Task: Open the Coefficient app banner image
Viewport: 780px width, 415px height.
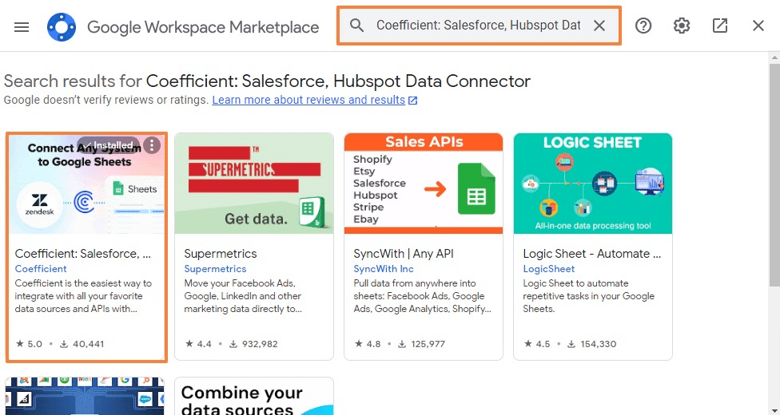Action: (86, 184)
